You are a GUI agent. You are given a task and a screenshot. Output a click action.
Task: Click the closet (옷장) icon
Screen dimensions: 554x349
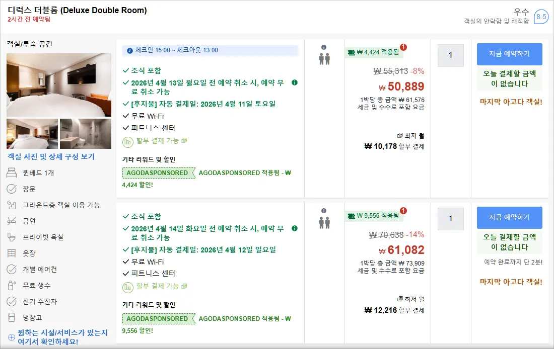(x=12, y=253)
